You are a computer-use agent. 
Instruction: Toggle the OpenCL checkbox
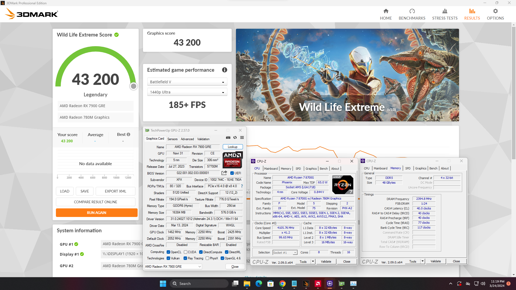point(168,252)
